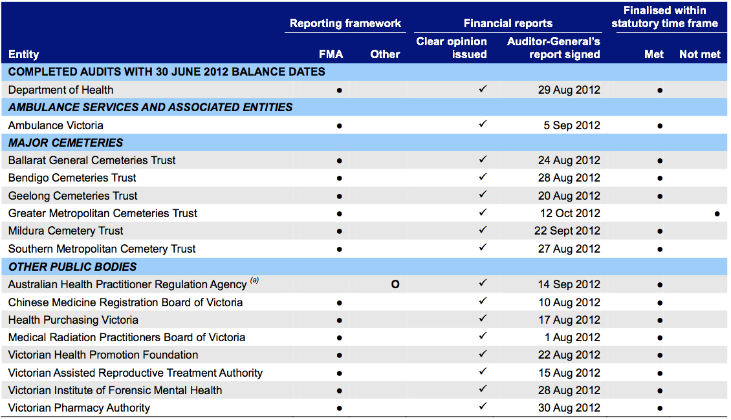This screenshot has height=420, width=731.
Task: Click the FMA dot for Ambulance Victoria
Action: pos(340,126)
